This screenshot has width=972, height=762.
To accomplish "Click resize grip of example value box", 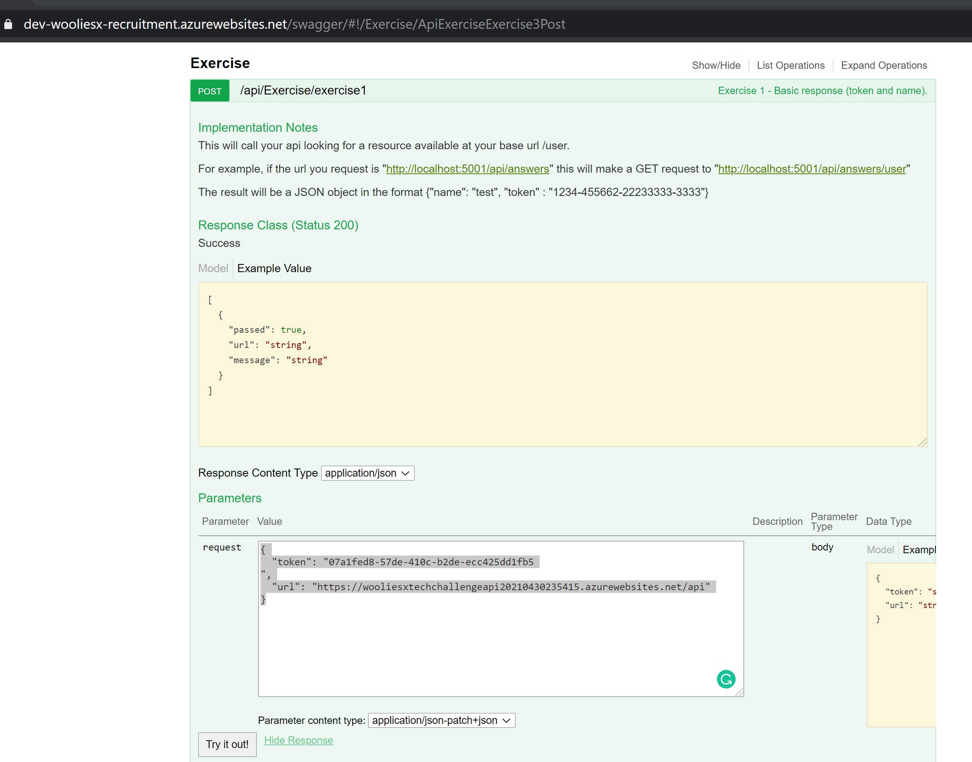I will (923, 442).
